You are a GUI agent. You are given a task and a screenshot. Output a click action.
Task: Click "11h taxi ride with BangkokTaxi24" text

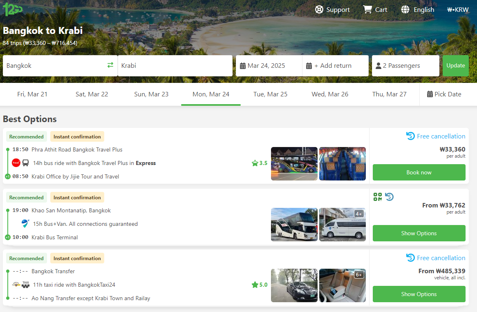coord(74,285)
